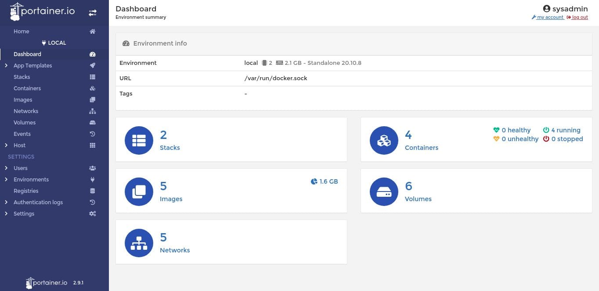
Task: Expand the Users section chevron
Action: pos(6,168)
